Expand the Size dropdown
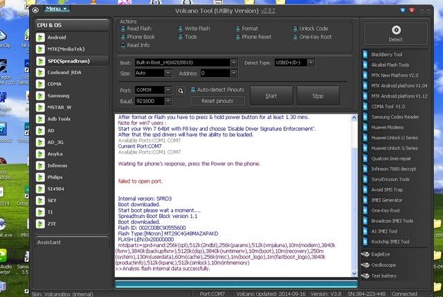Screen dimensions: 443x297 [168, 73]
